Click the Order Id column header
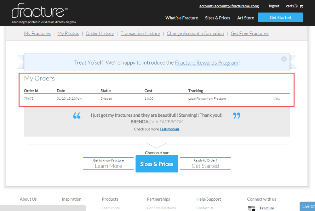The width and height of the screenshot is (315, 211). pyautogui.click(x=31, y=91)
